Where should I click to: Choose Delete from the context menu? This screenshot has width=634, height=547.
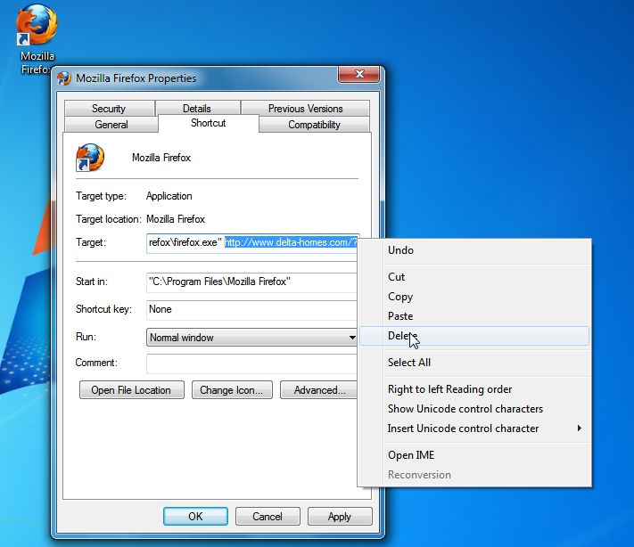tap(473, 336)
